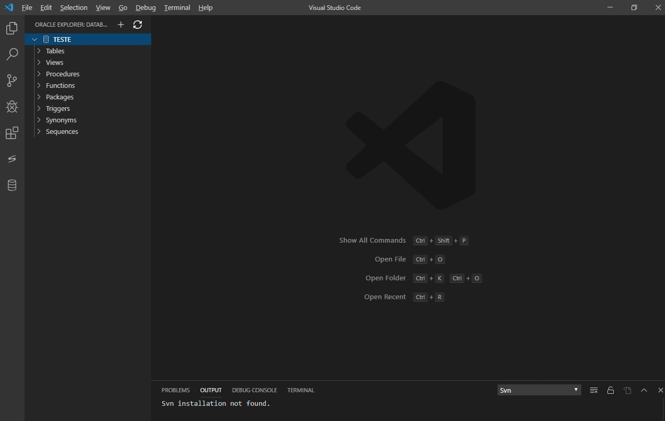Open the Terminal menu
The image size is (665, 421).
pos(177,7)
